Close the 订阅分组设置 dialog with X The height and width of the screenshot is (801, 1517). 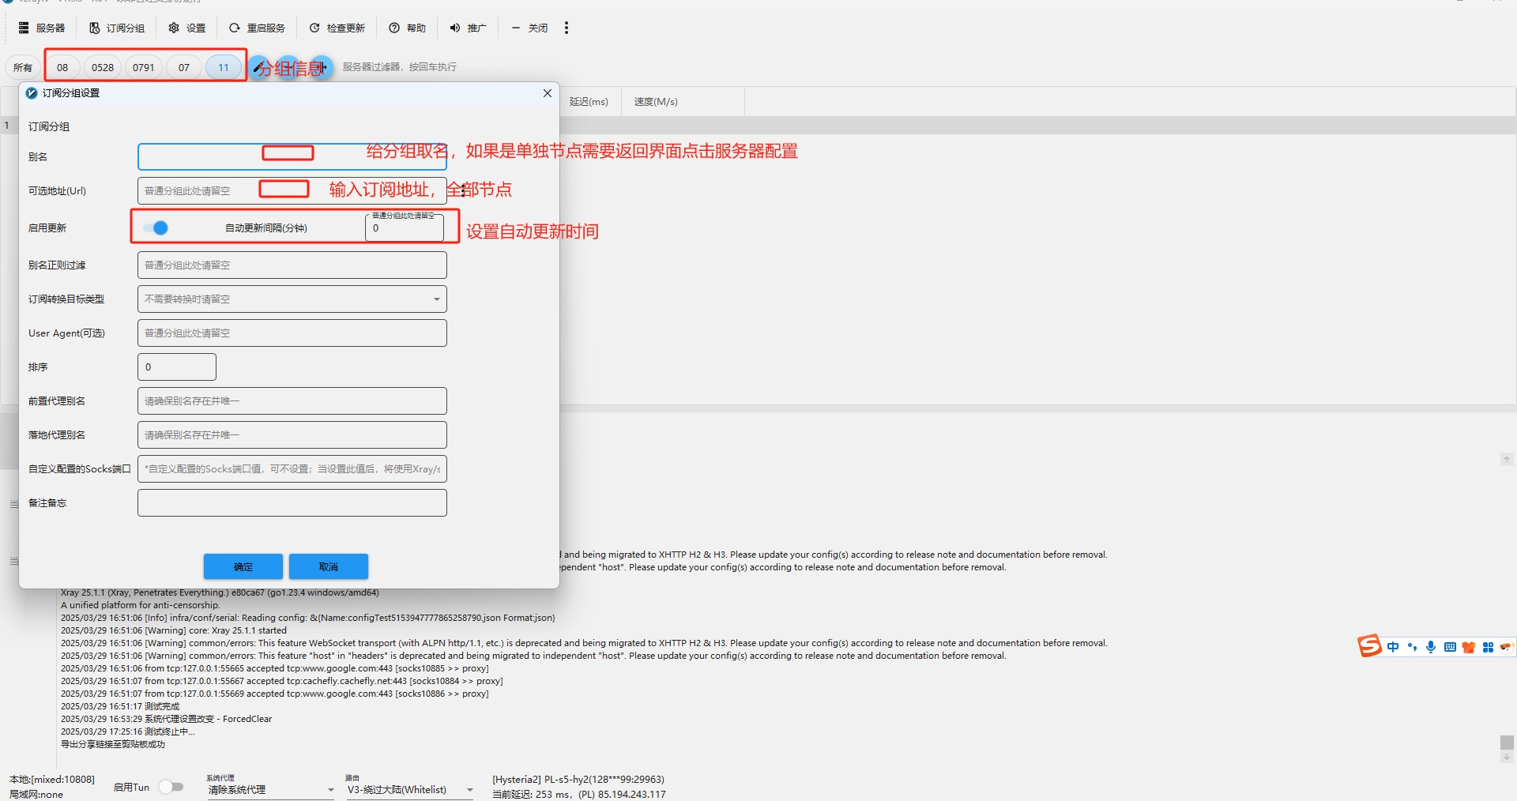click(x=547, y=93)
